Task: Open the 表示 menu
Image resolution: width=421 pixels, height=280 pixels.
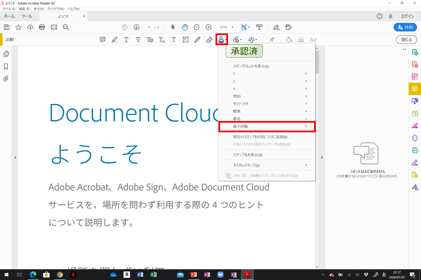Action: 39,9
